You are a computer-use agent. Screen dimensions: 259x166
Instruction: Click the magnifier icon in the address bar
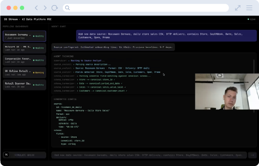click(x=67, y=8)
